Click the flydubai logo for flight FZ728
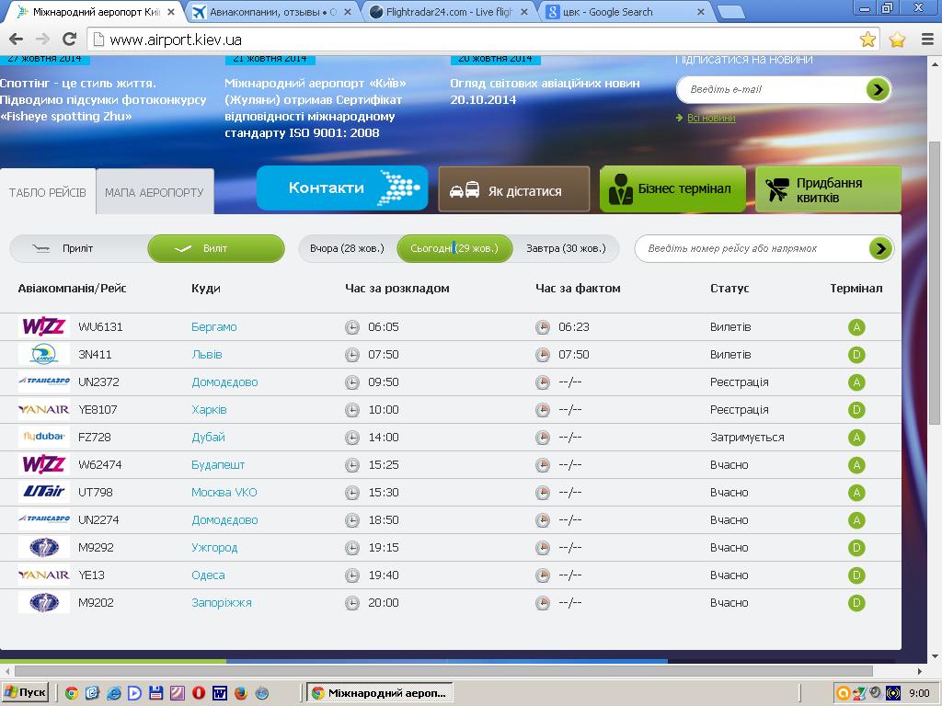The width and height of the screenshot is (942, 706). [x=43, y=437]
